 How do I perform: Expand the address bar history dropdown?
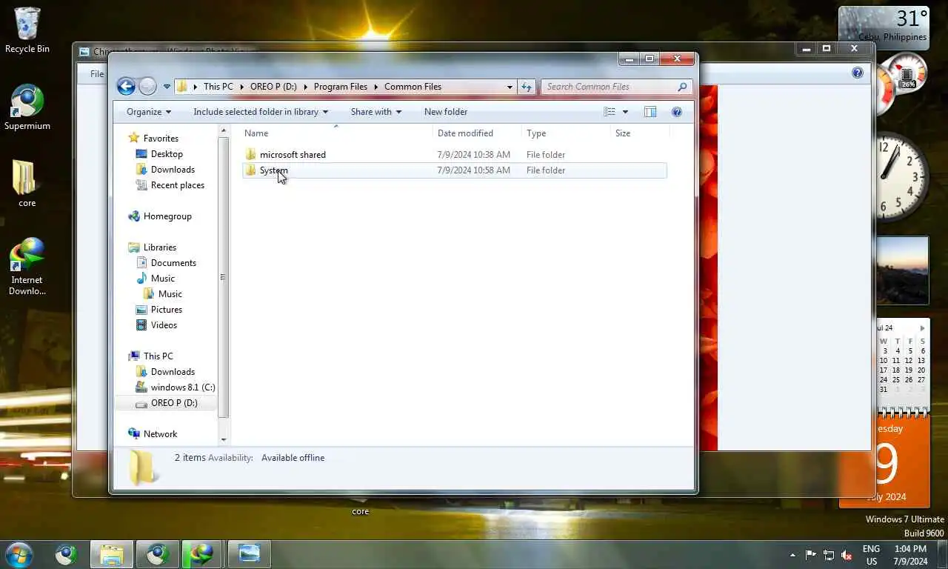click(x=510, y=87)
